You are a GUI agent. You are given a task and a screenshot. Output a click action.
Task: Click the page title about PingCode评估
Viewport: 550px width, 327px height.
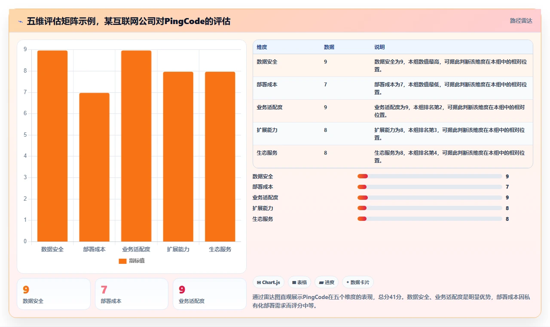pos(128,21)
